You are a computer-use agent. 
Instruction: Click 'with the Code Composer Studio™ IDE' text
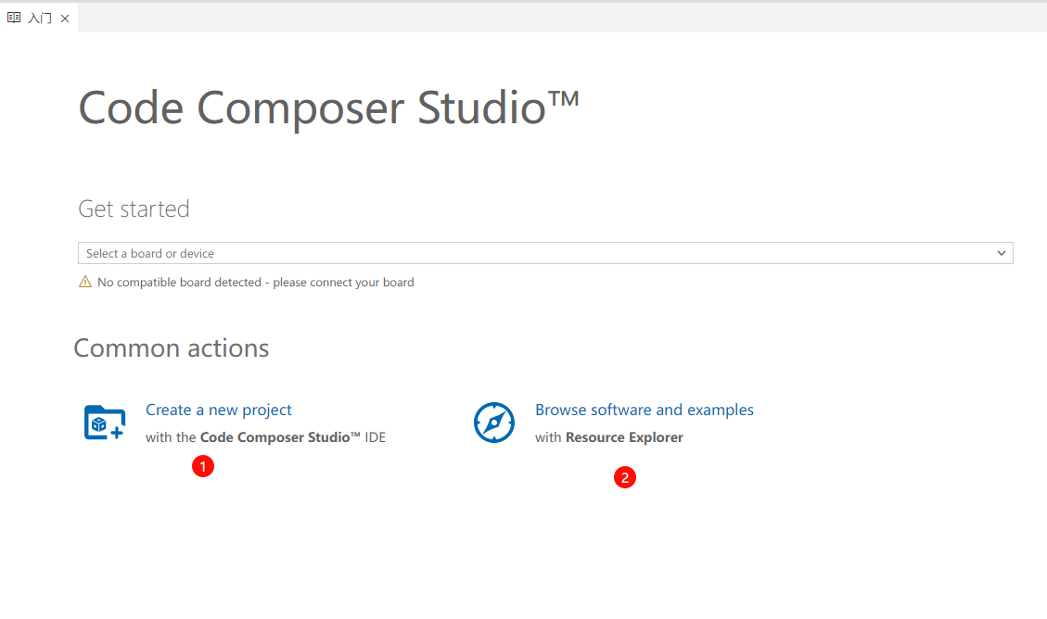point(266,437)
